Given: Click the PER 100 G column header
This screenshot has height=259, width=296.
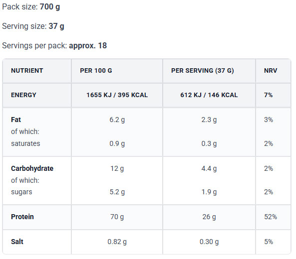Looking at the screenshot, I should (x=96, y=71).
